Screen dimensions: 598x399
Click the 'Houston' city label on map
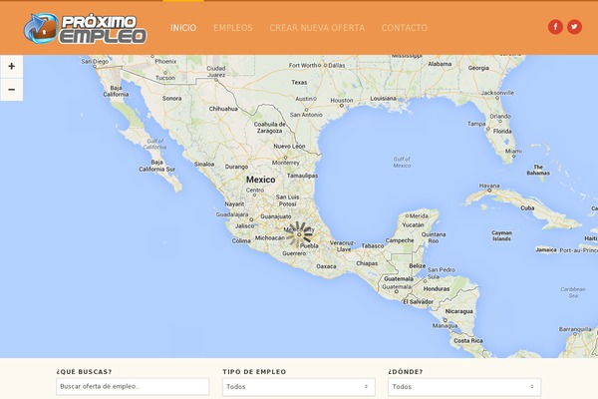point(342,100)
